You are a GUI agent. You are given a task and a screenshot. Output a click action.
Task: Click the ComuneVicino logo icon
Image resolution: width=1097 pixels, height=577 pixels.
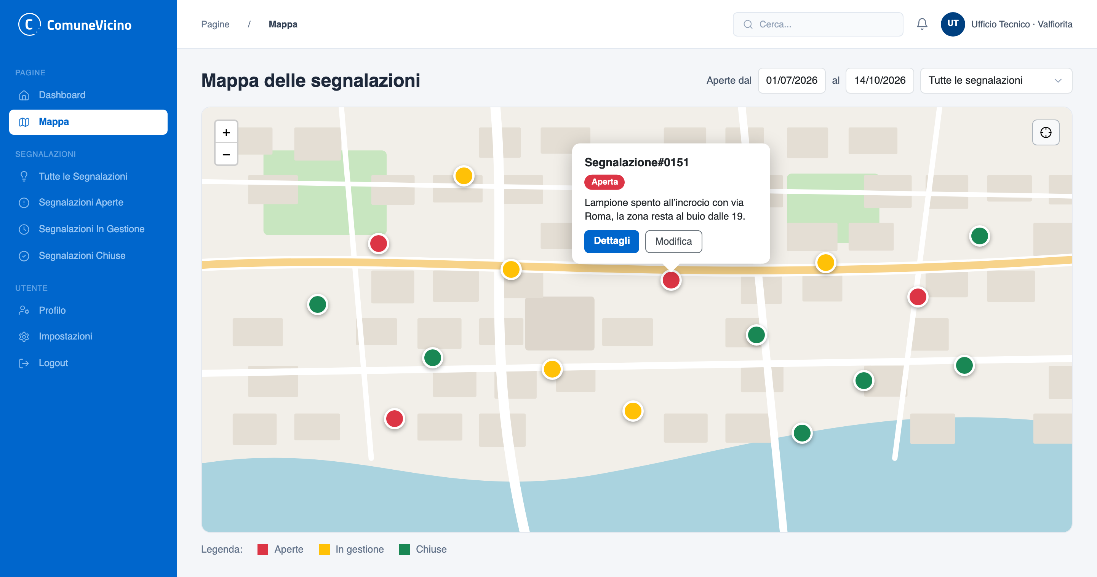29,25
